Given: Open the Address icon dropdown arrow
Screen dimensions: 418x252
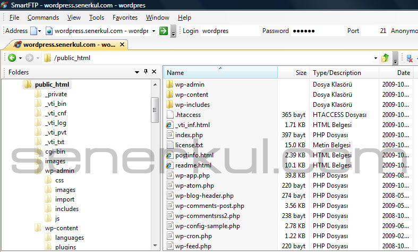Looking at the screenshot, I should point(39,31).
